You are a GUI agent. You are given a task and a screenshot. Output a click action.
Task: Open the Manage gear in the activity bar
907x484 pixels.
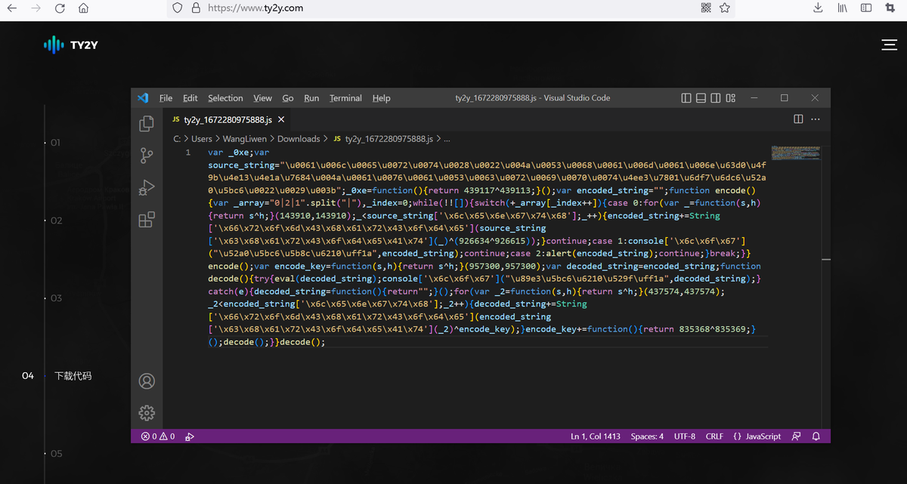pyautogui.click(x=147, y=413)
